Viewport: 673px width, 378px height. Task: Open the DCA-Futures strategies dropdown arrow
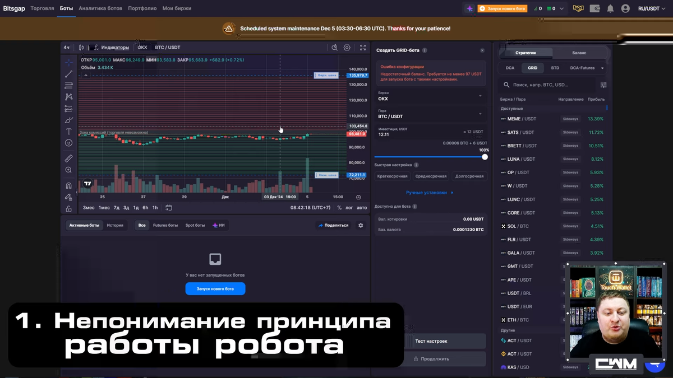coord(602,68)
